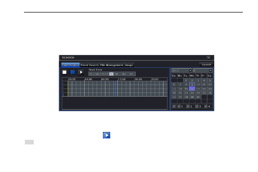Select May 17 in the calendar

click(x=198, y=89)
